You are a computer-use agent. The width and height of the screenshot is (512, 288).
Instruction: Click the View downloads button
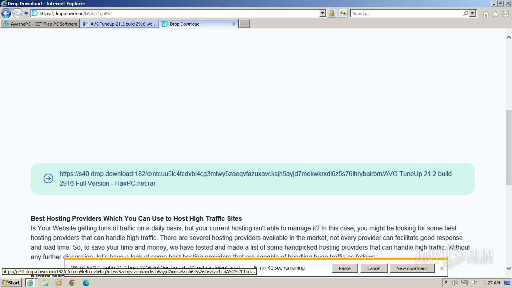click(x=412, y=268)
